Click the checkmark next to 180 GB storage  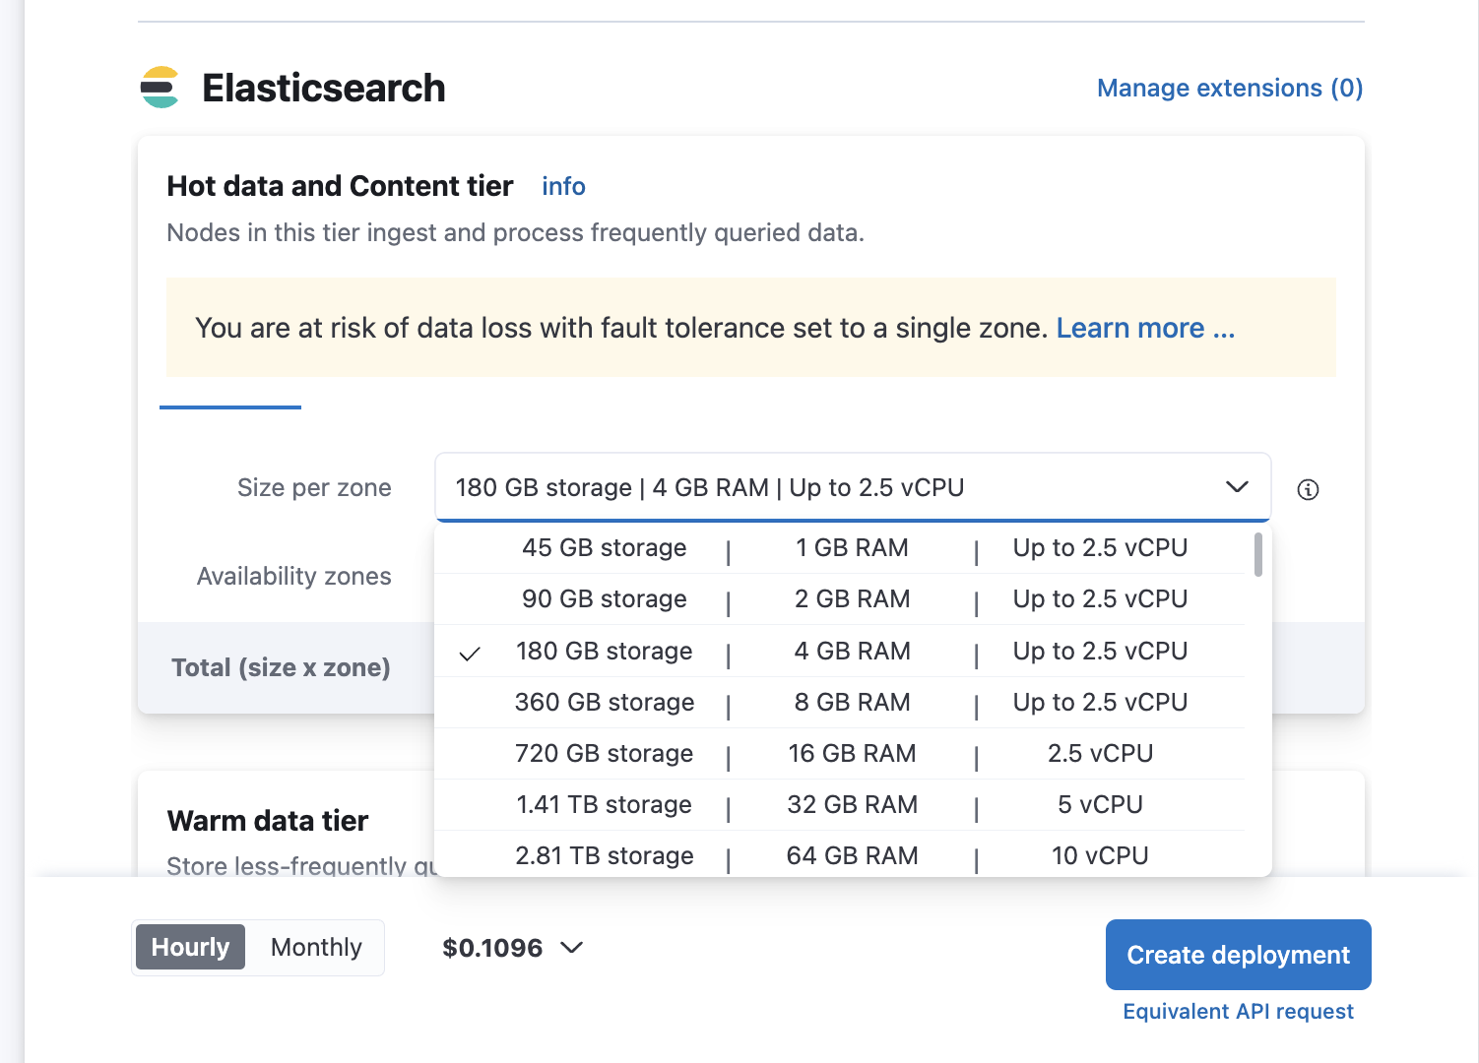pyautogui.click(x=471, y=652)
